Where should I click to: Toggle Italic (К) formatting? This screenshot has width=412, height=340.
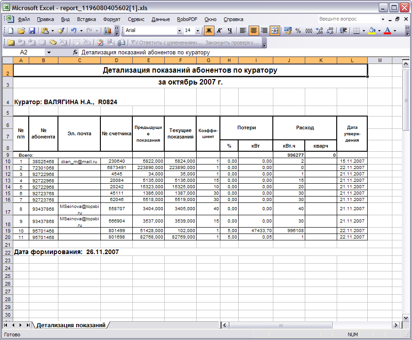point(219,31)
